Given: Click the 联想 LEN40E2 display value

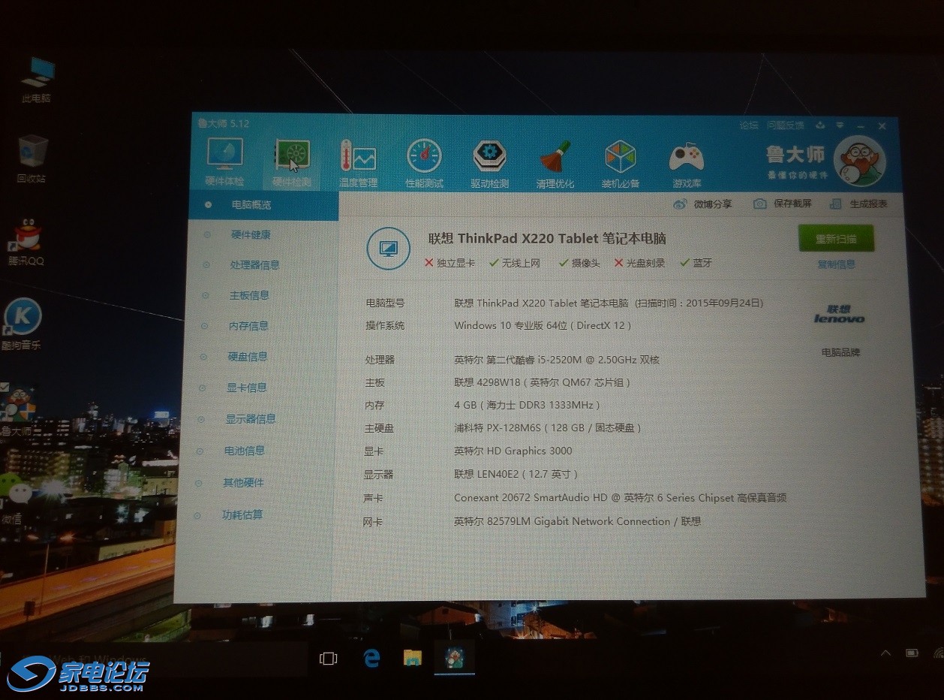Looking at the screenshot, I should [516, 474].
